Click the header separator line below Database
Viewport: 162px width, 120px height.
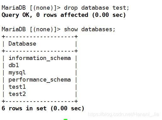tap(40, 51)
